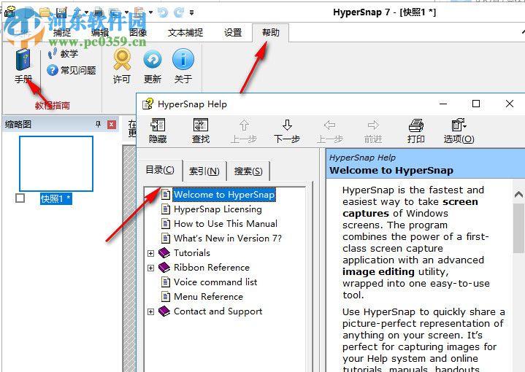Screen dimensions: 525x372
Task: Select the Ribbon Reference book label
Action: coord(212,268)
